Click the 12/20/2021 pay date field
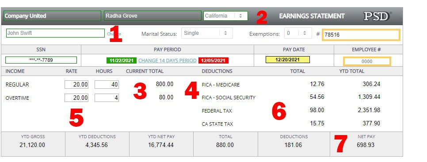 288,60
